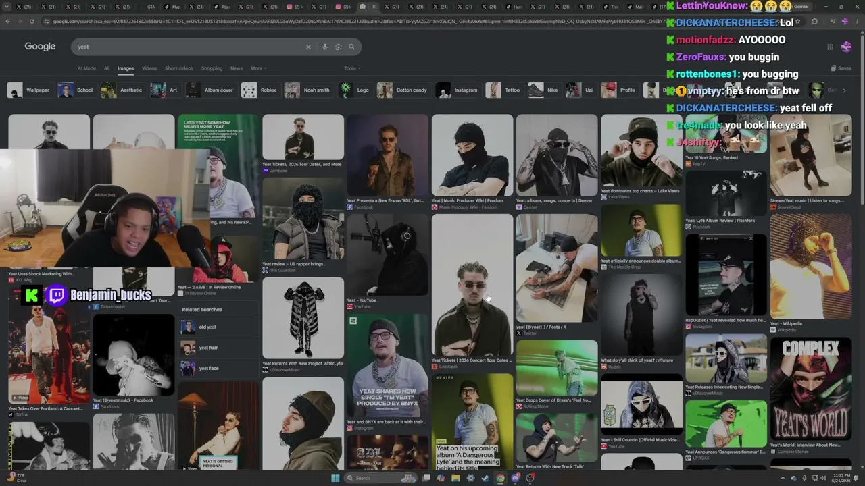Open Chrome from the taskbar
This screenshot has height=486, width=865.
(x=500, y=478)
